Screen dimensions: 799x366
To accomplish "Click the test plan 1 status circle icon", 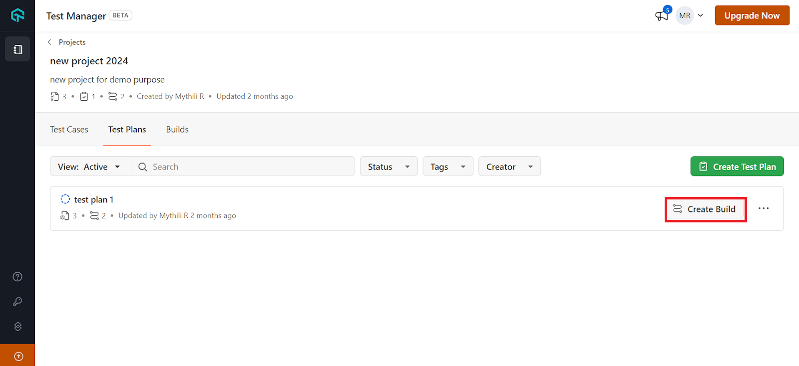I will click(x=65, y=199).
